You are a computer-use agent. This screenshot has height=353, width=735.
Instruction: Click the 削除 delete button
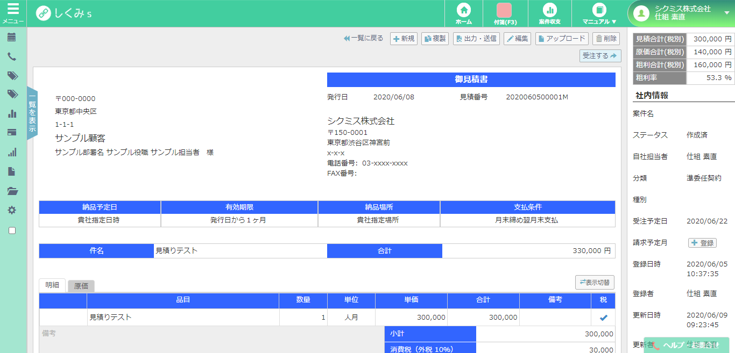(x=606, y=39)
